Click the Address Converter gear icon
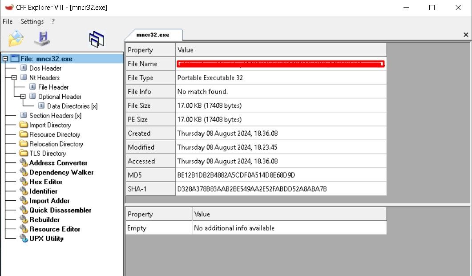Image resolution: width=472 pixels, height=276 pixels. 24,163
